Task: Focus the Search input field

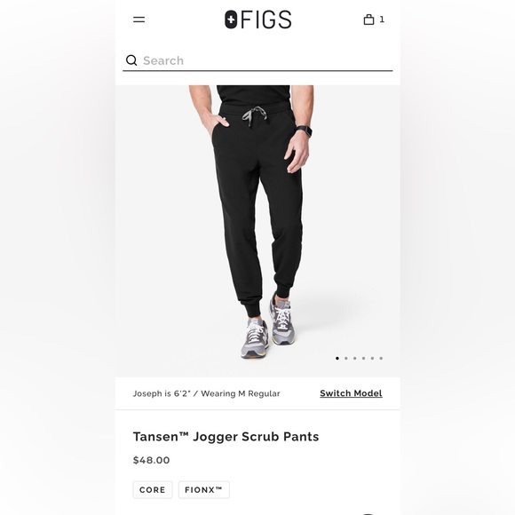Action: (257, 60)
